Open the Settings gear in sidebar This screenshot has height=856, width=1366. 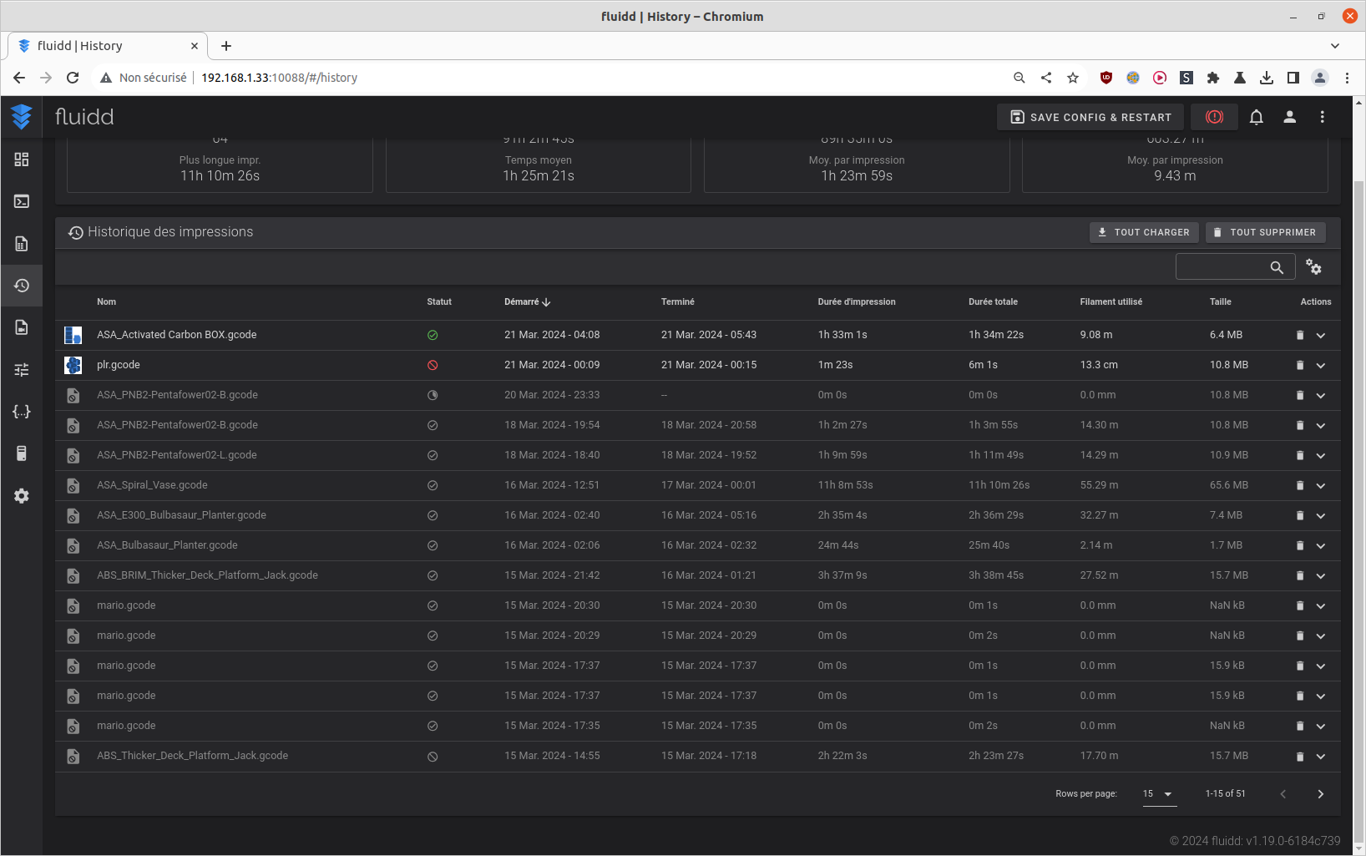pos(22,496)
